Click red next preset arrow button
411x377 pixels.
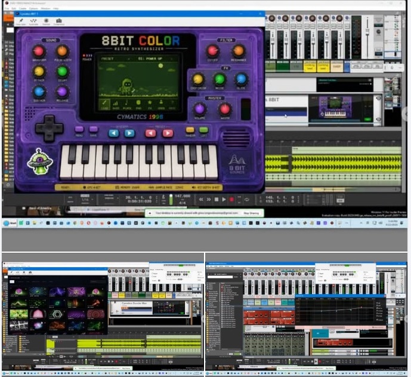point(168,133)
